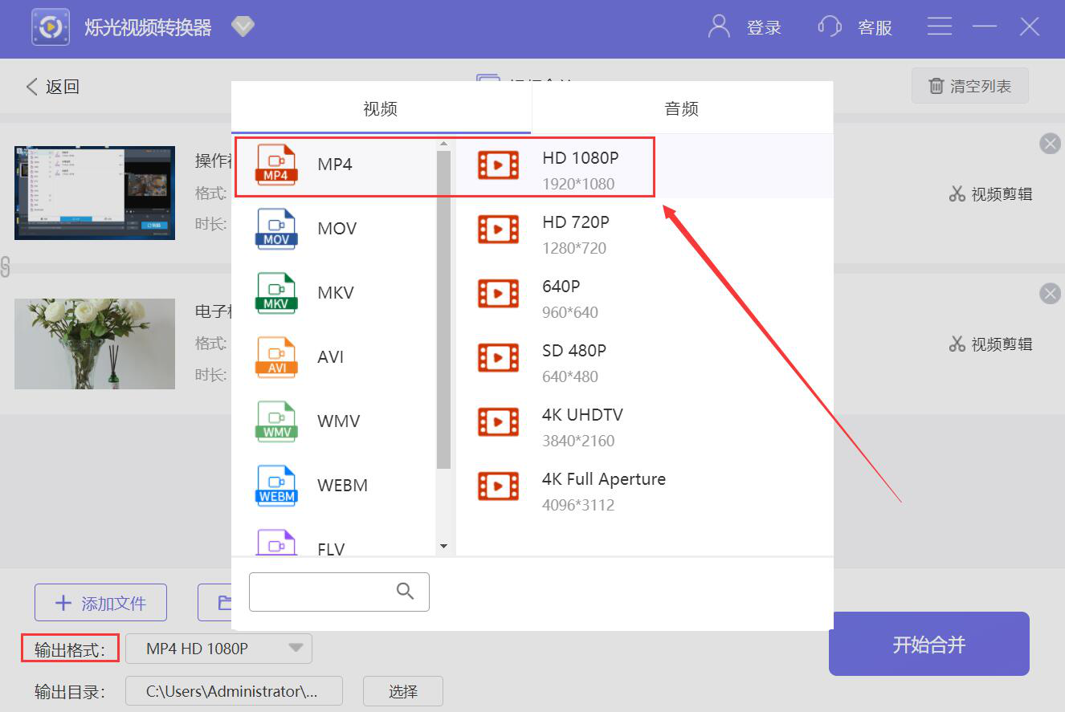Select the WMV format icon

276,421
